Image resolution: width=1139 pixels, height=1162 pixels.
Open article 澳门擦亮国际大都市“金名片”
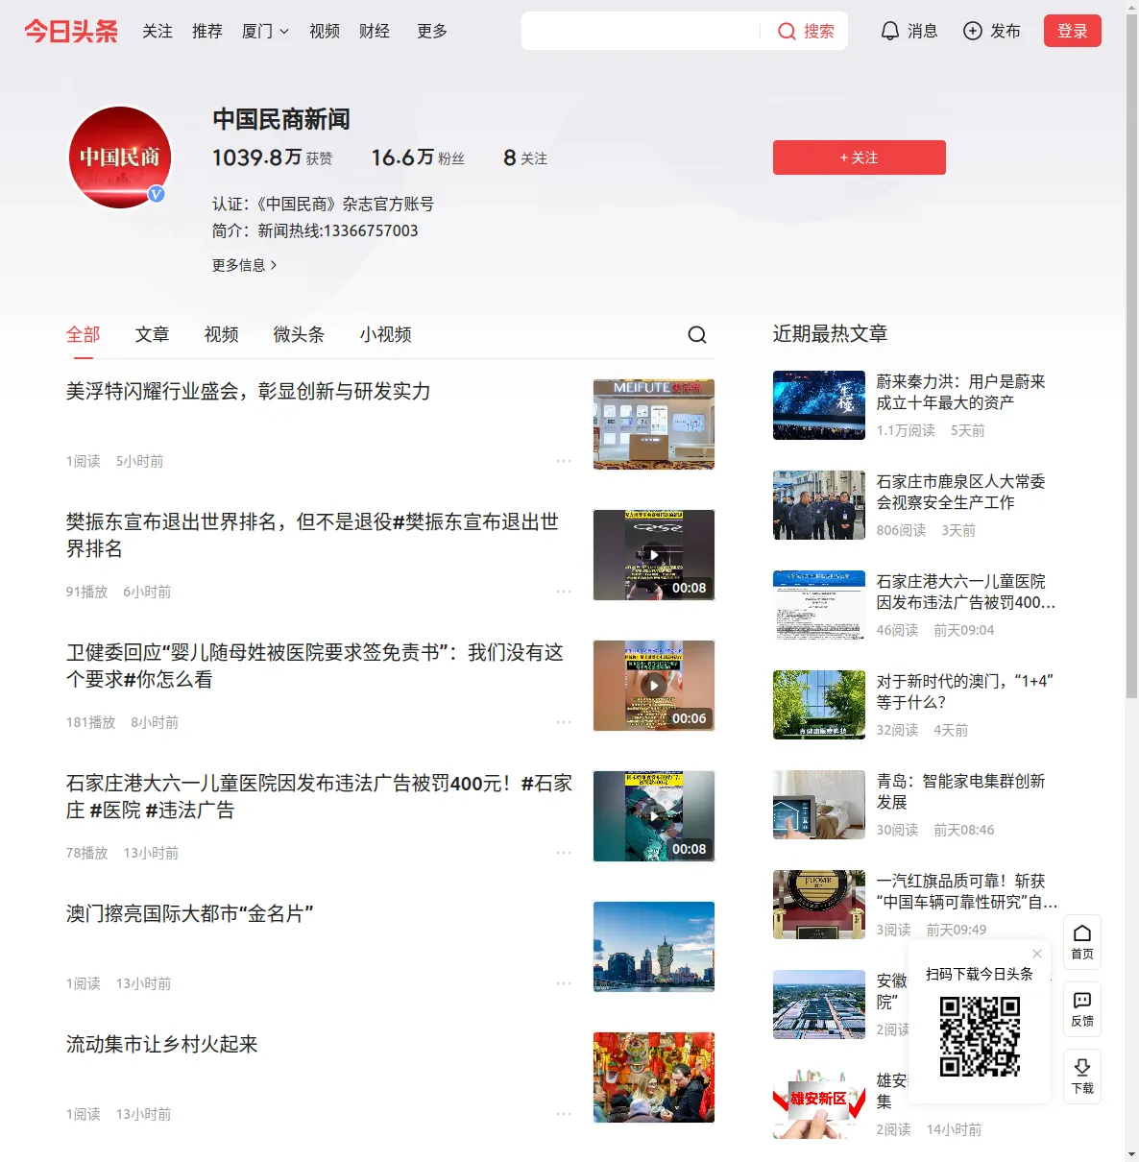pyautogui.click(x=190, y=914)
